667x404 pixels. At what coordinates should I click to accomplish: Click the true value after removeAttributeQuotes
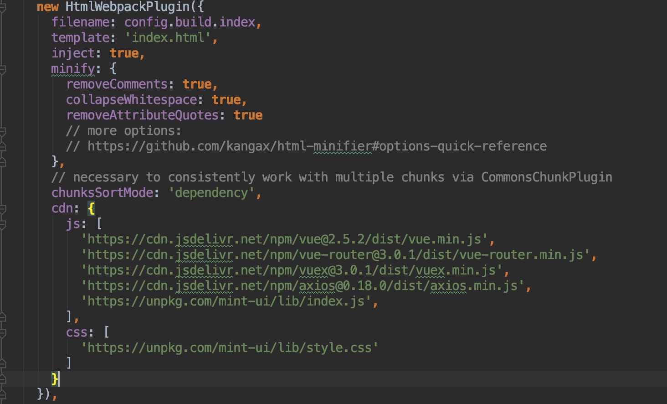pos(248,115)
